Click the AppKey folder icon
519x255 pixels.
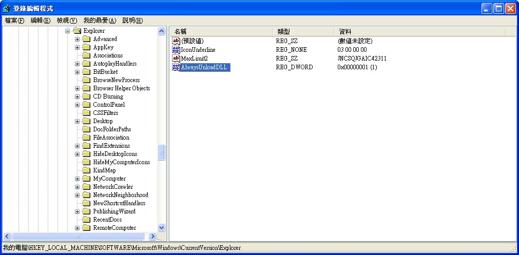[x=86, y=47]
